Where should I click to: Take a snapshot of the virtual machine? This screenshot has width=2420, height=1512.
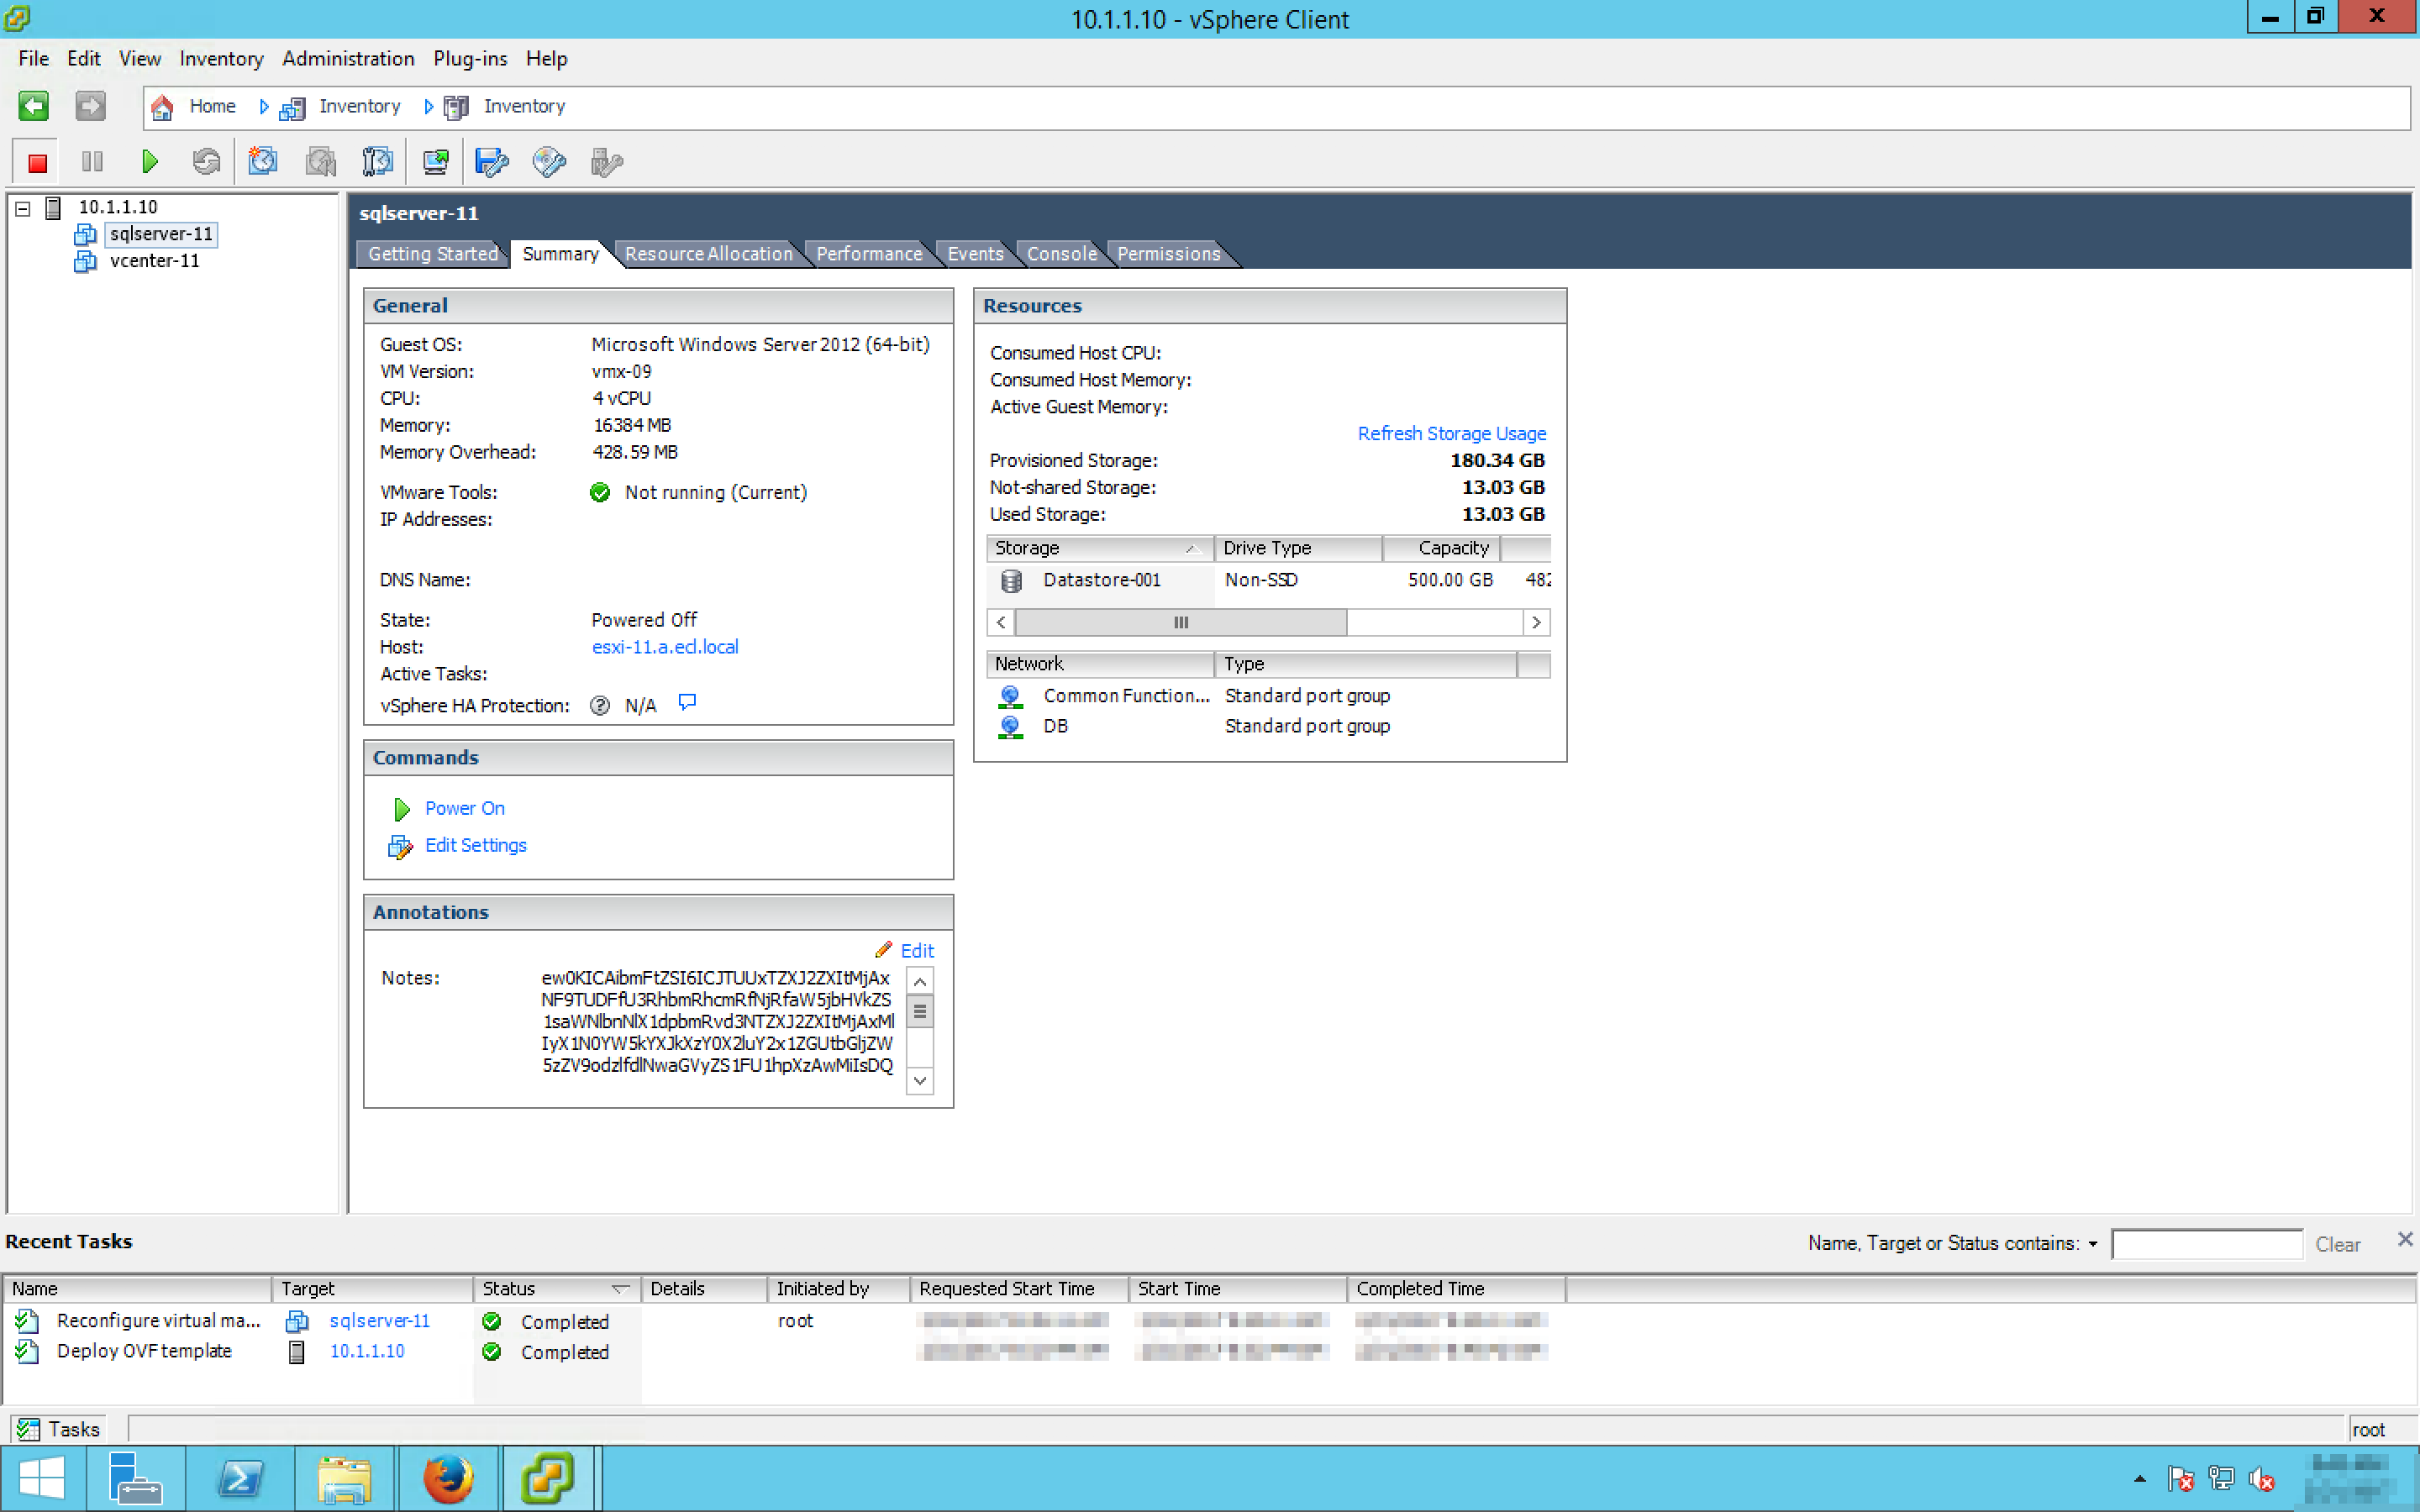263,162
